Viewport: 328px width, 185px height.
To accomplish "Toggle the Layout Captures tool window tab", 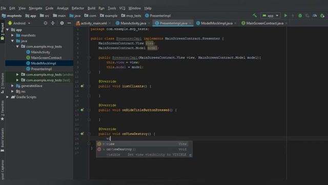I will 2,170.
